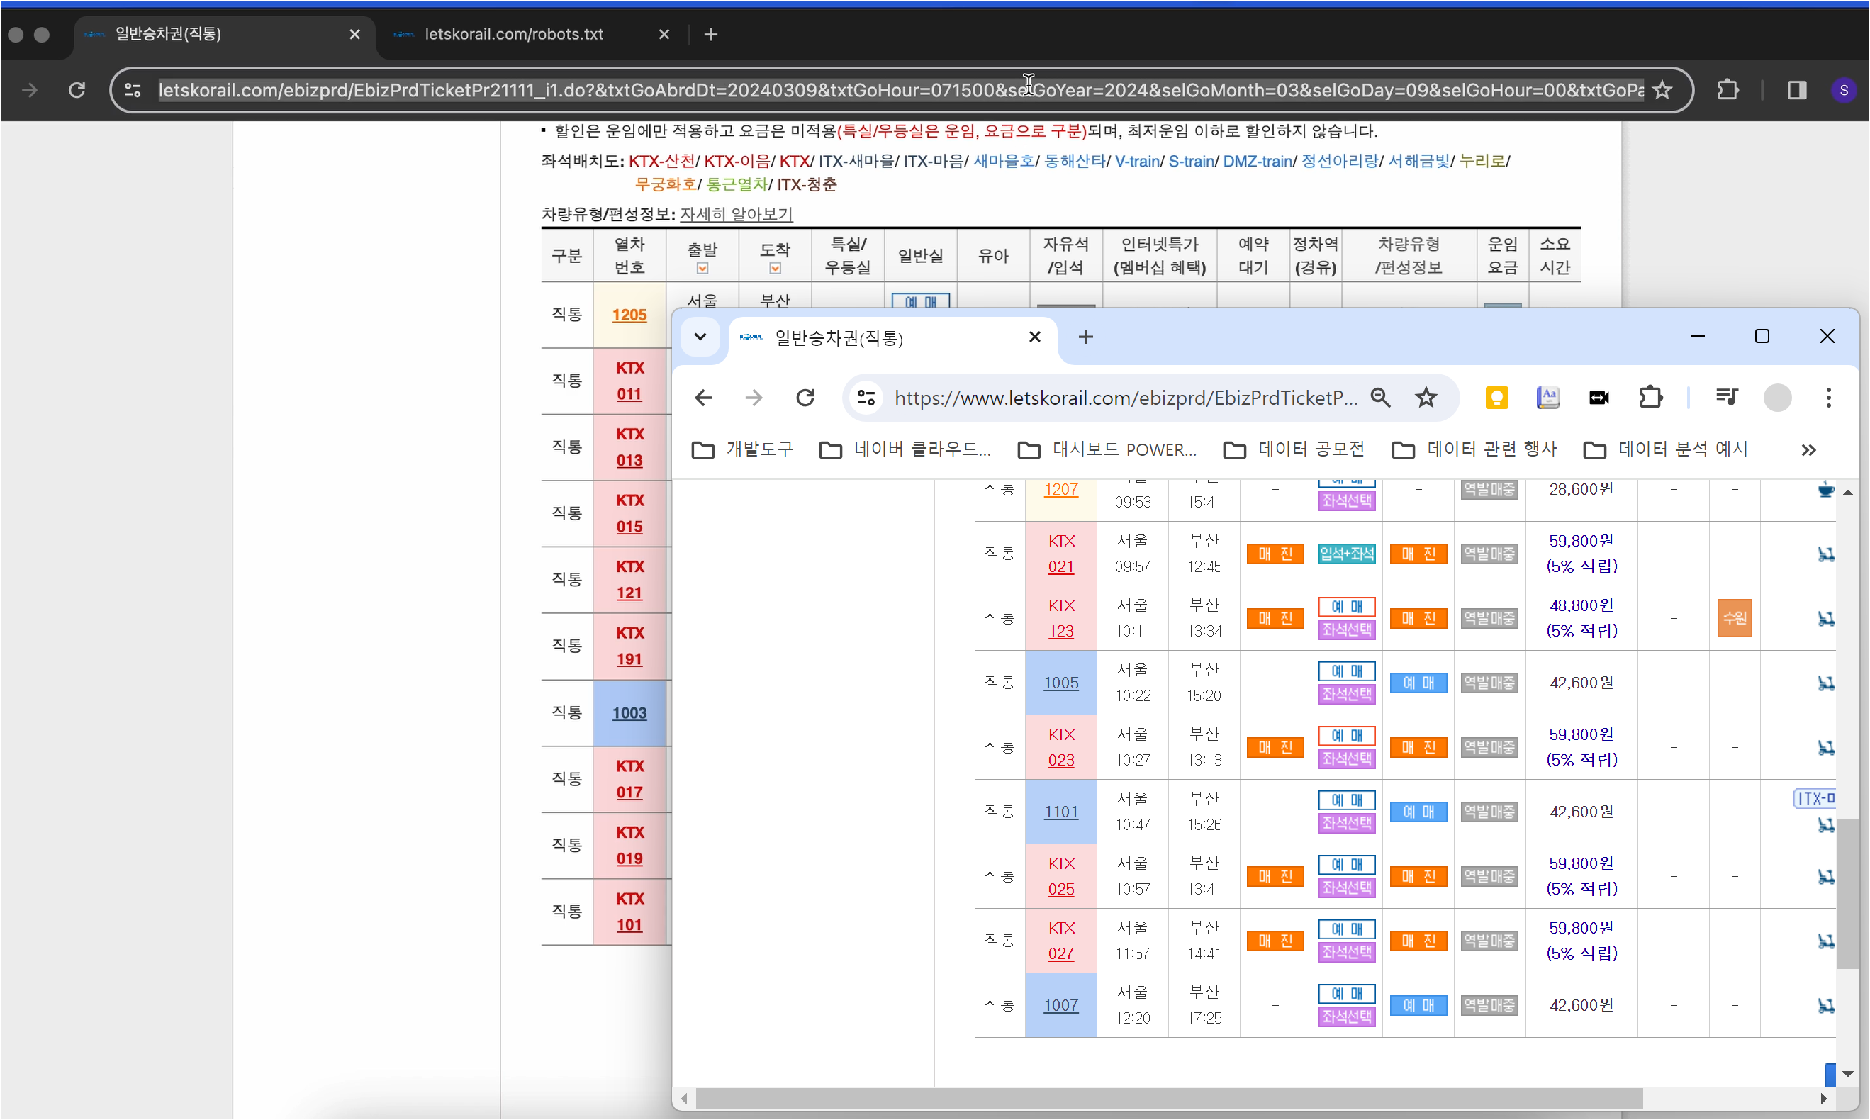Open the 데이터 공모전 bookmark folder
Image resolution: width=1870 pixels, height=1120 pixels.
pos(1294,450)
